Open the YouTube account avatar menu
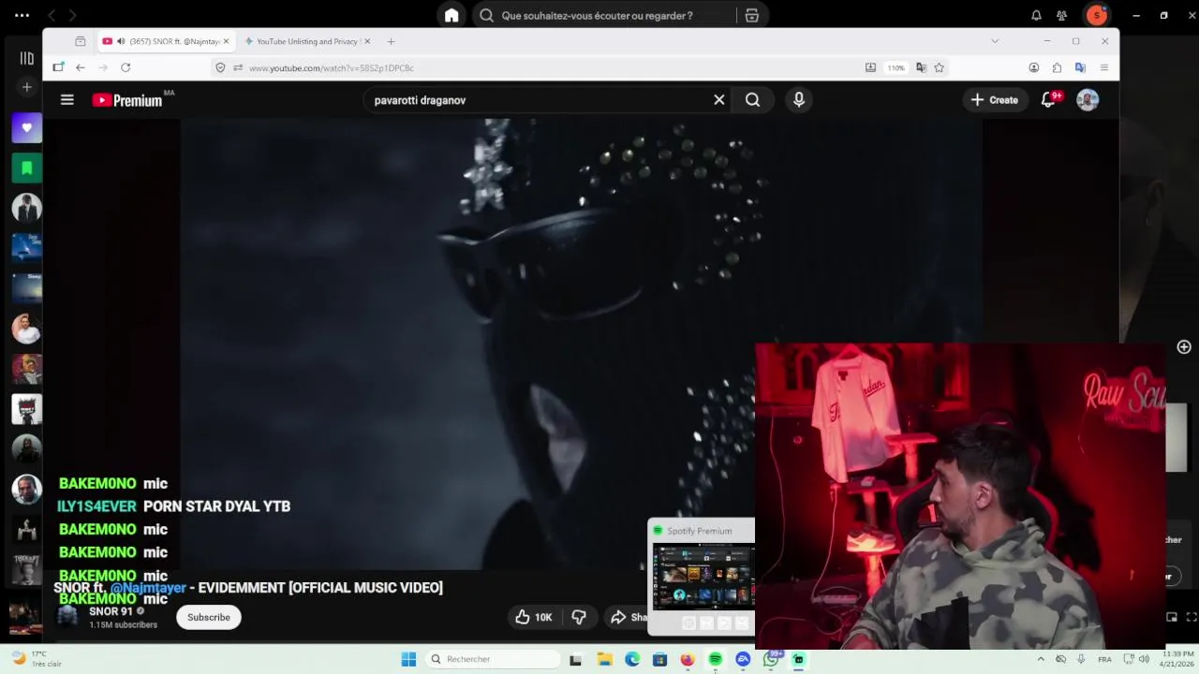Viewport: 1199px width, 674px height. 1088,100
